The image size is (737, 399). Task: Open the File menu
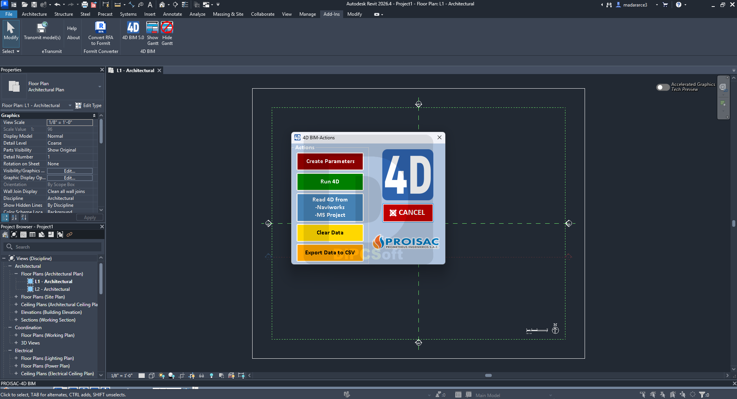[9, 14]
